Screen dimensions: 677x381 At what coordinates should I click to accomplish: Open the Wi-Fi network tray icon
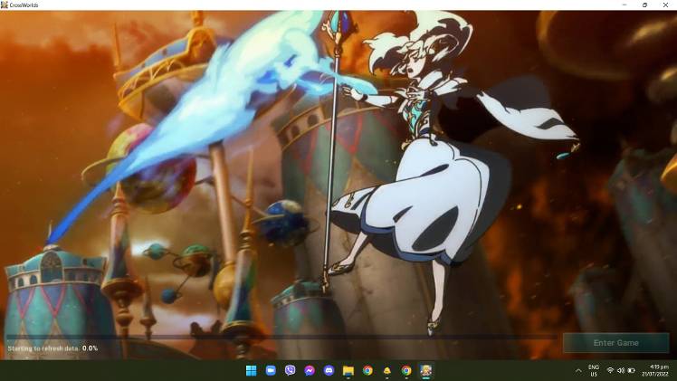click(x=610, y=371)
